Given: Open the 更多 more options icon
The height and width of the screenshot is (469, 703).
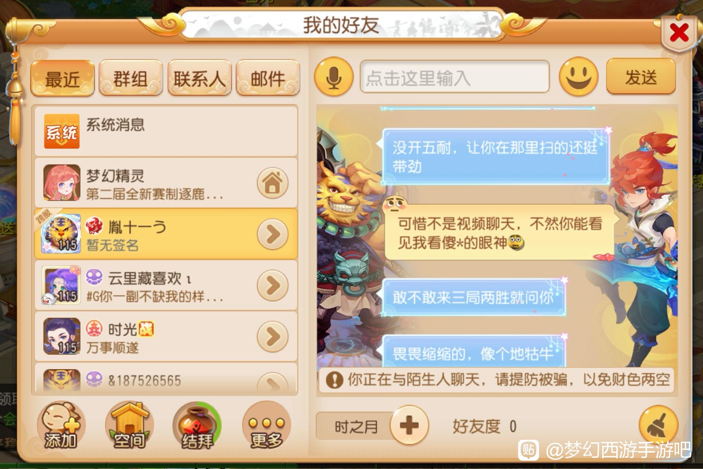Looking at the screenshot, I should click(x=266, y=425).
